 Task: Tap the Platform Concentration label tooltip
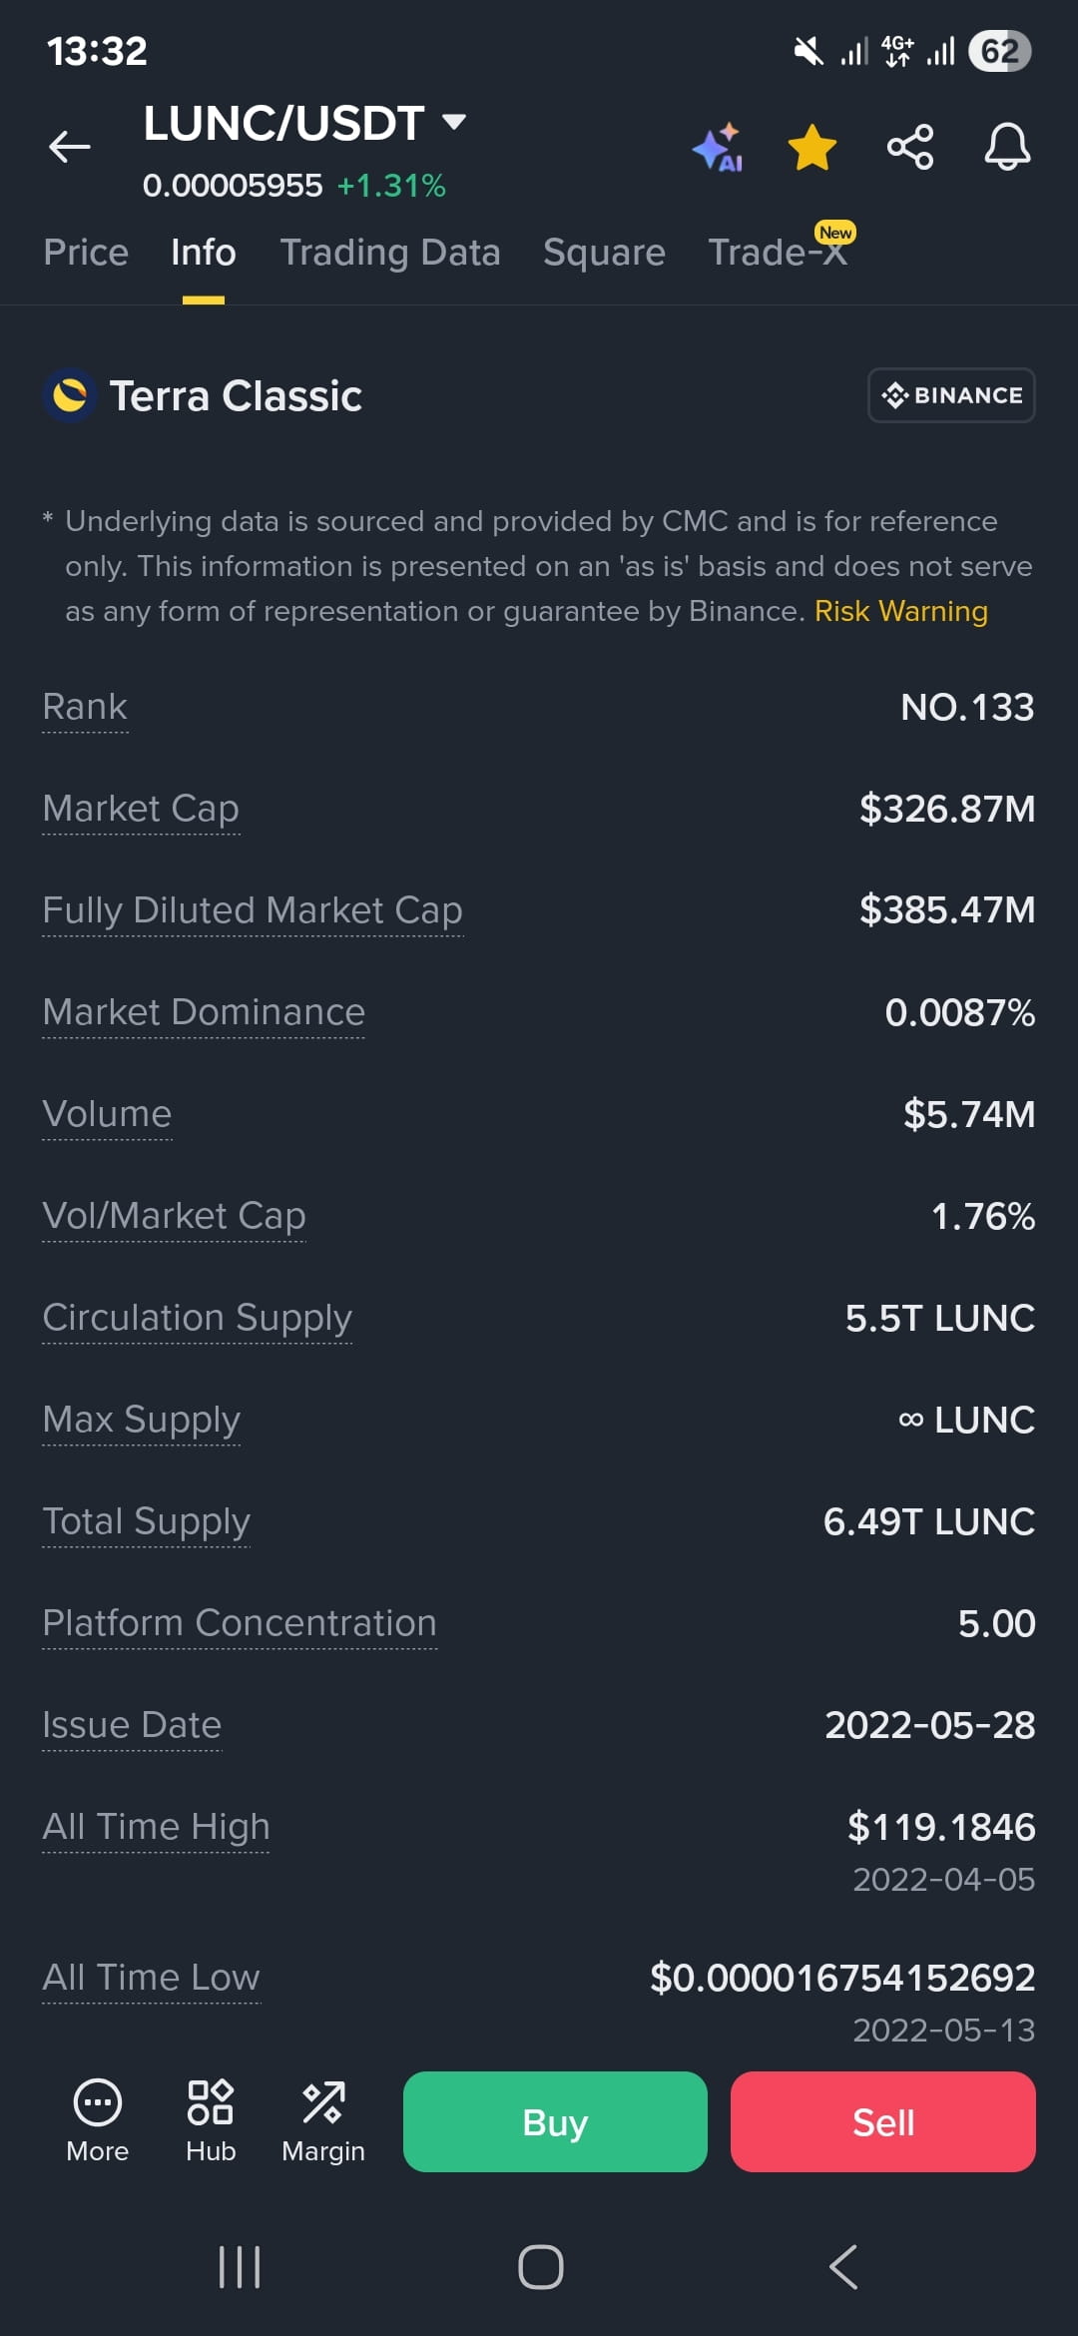240,1623
